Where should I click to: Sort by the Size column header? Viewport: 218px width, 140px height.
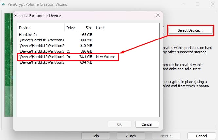(x=85, y=28)
